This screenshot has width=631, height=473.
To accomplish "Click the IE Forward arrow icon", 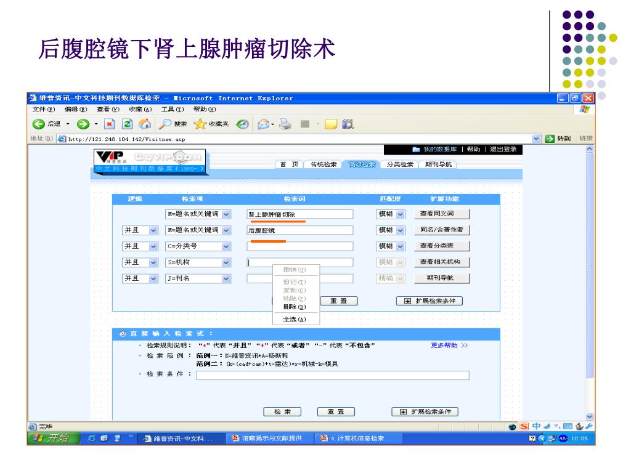I will tap(83, 124).
